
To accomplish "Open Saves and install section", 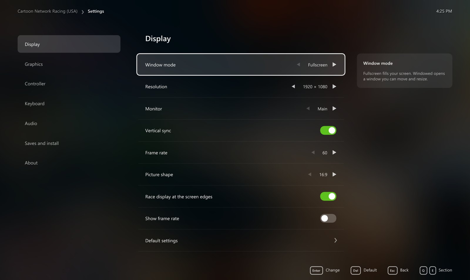I will pos(42,143).
